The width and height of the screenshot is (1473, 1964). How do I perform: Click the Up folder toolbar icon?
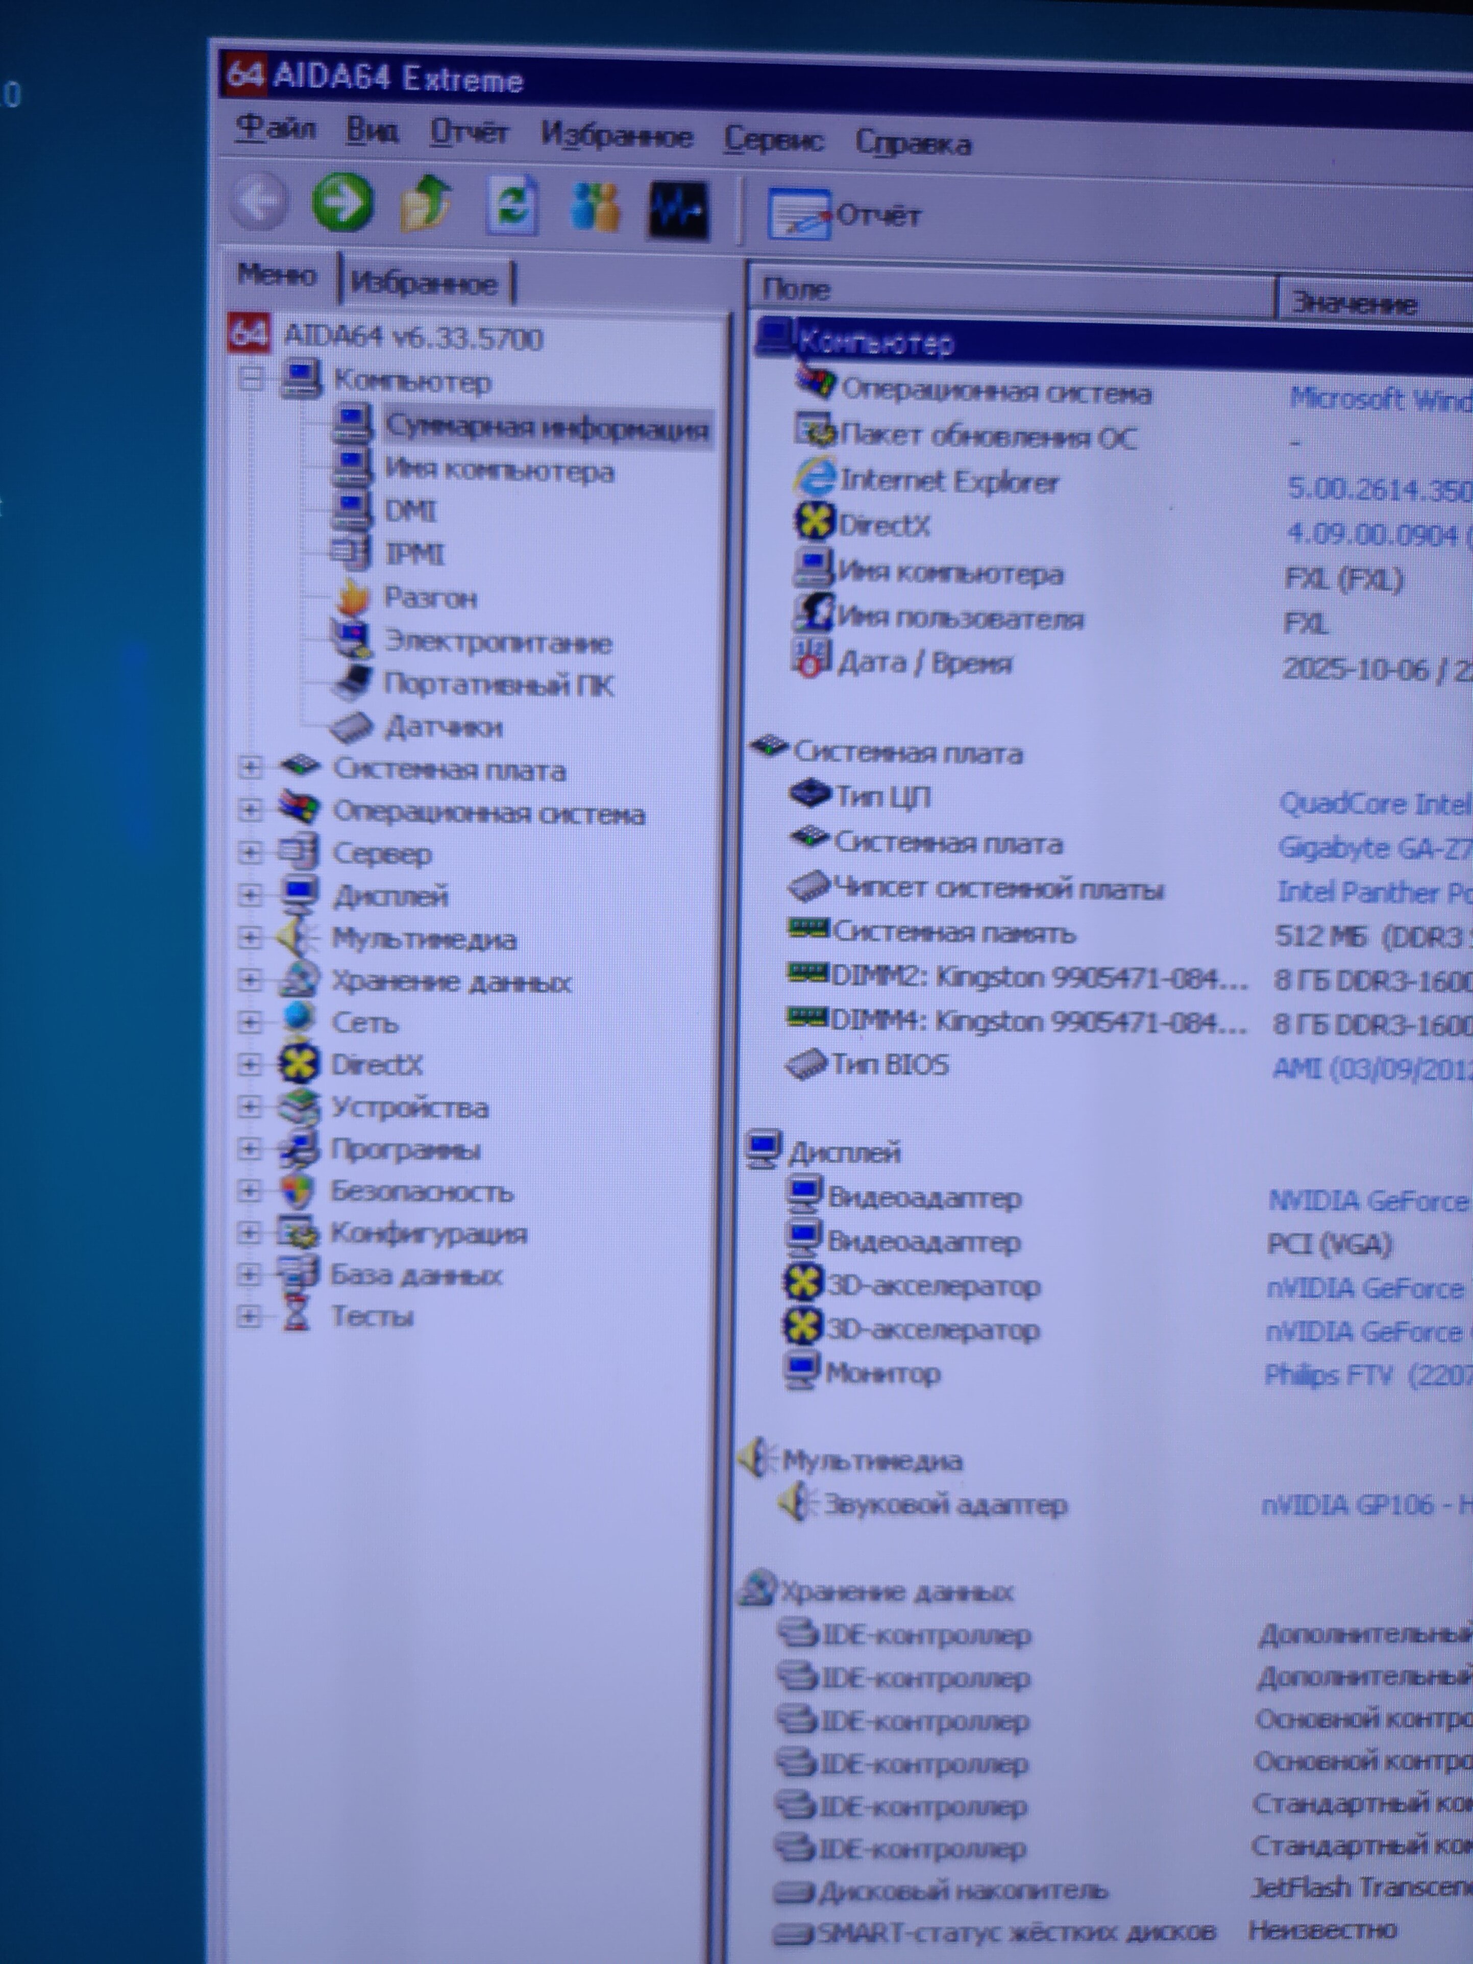[x=426, y=204]
